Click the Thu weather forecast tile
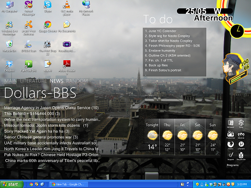The image size is (251, 188). pos(167,137)
